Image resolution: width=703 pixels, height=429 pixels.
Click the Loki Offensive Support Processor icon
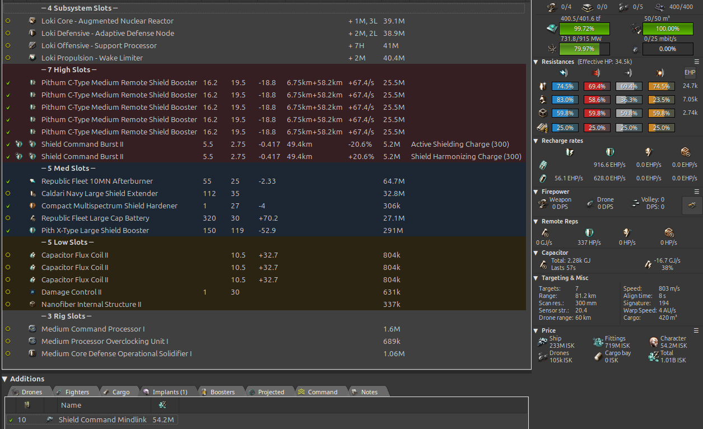(x=32, y=45)
